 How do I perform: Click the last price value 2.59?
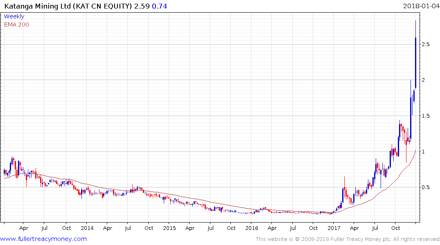pos(142,6)
